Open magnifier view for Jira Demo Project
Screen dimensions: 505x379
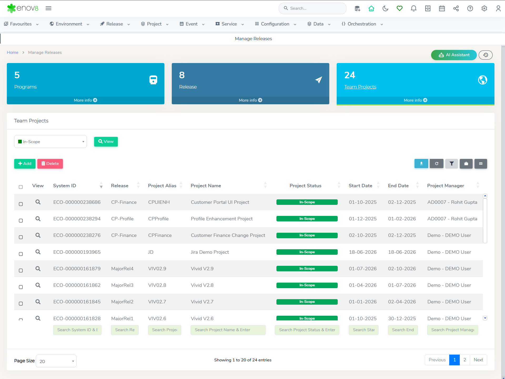38,252
